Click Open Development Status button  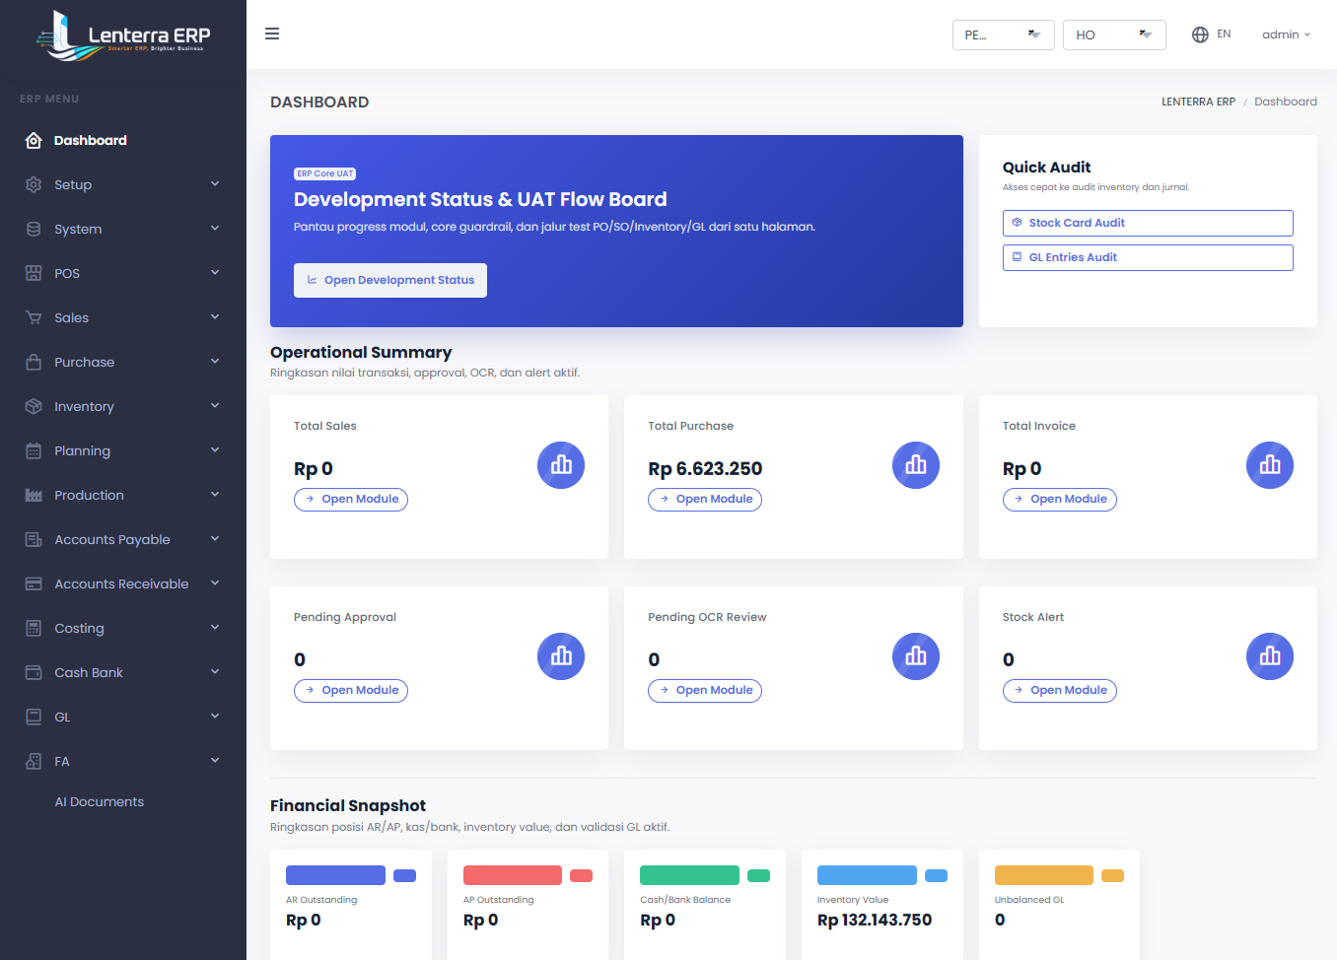pyautogui.click(x=390, y=280)
